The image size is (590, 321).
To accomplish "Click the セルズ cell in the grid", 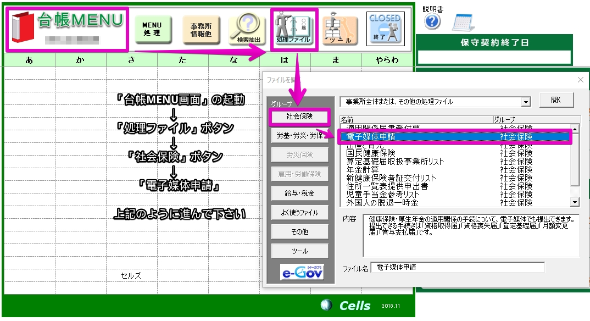I will [x=131, y=276].
